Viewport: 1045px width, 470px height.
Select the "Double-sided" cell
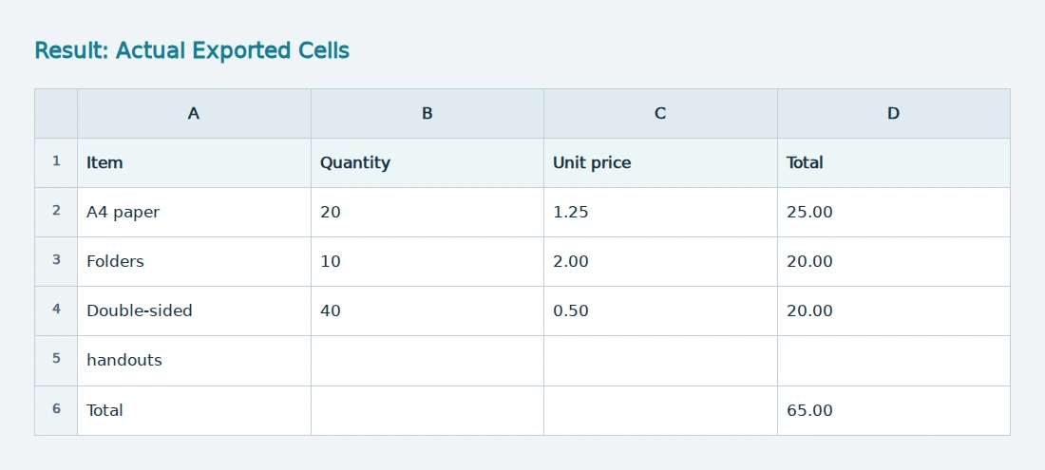click(x=194, y=310)
